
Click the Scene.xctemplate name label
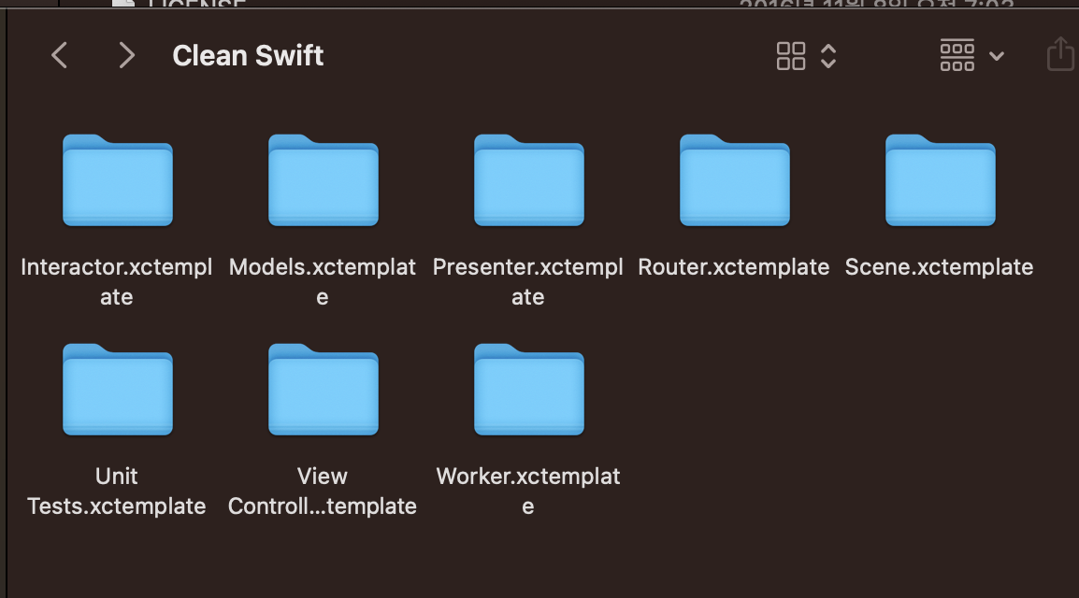pos(940,267)
